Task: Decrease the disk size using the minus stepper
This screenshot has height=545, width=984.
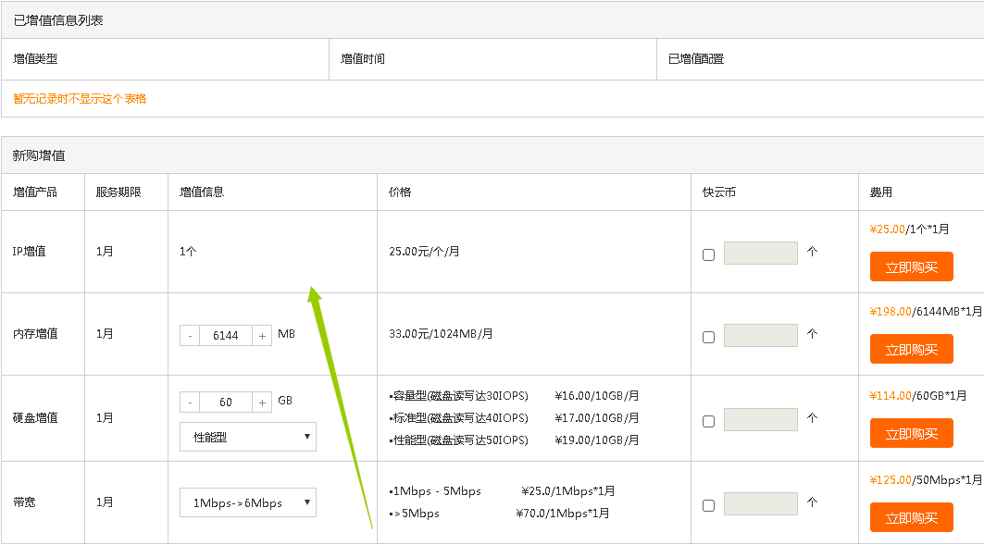Action: pyautogui.click(x=191, y=401)
